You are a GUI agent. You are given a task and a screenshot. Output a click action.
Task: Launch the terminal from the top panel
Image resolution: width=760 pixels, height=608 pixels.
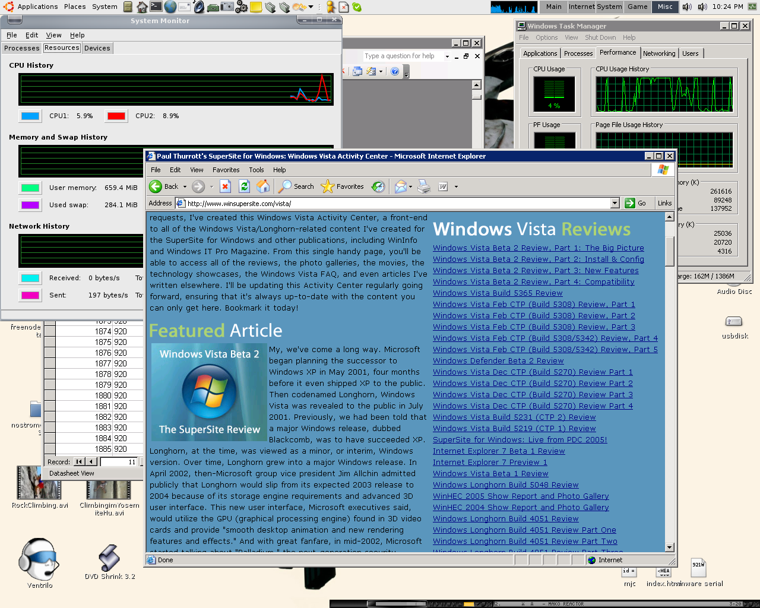click(156, 7)
